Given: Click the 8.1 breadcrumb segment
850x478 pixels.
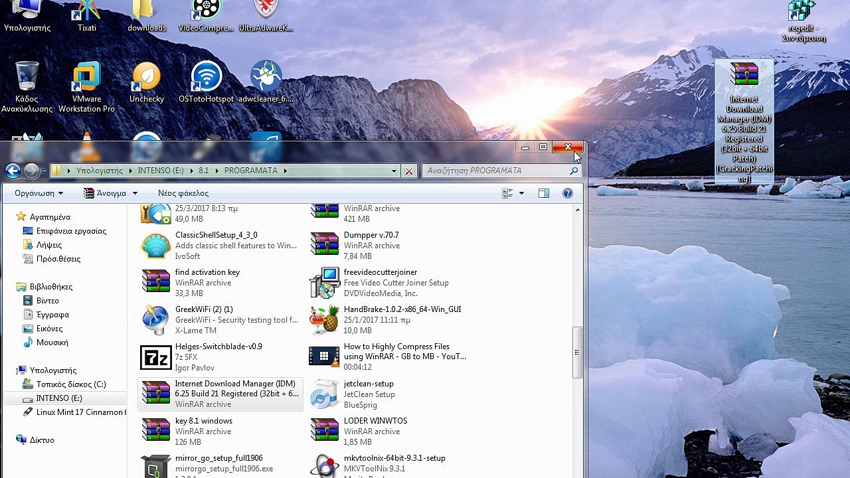Looking at the screenshot, I should [x=203, y=171].
